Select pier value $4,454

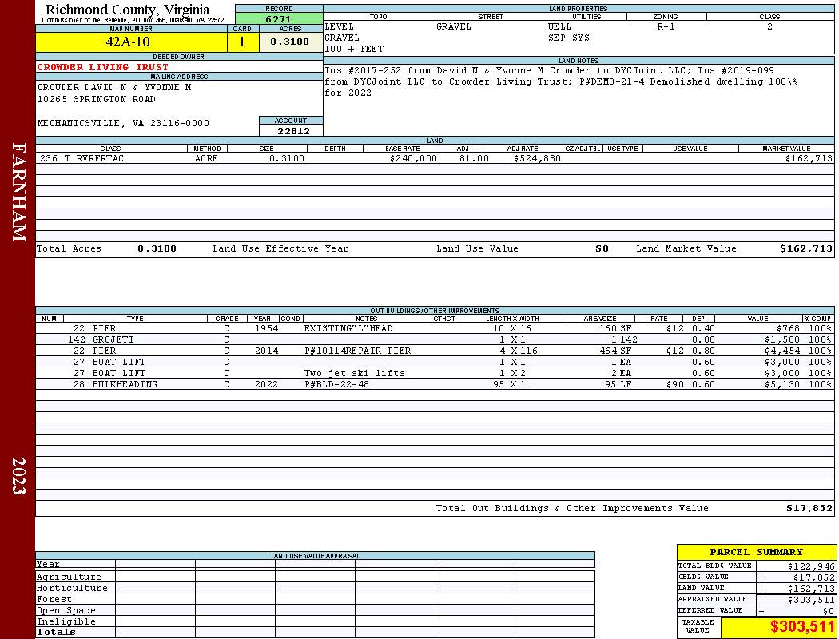click(x=782, y=351)
